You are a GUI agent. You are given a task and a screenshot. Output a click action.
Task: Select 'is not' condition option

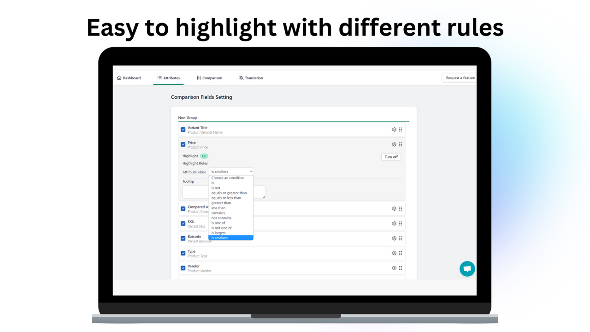pos(231,188)
